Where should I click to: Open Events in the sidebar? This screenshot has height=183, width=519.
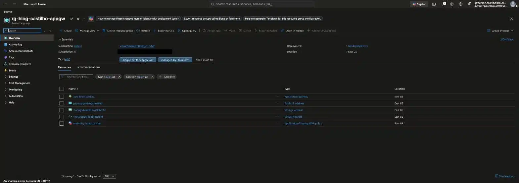[13, 70]
